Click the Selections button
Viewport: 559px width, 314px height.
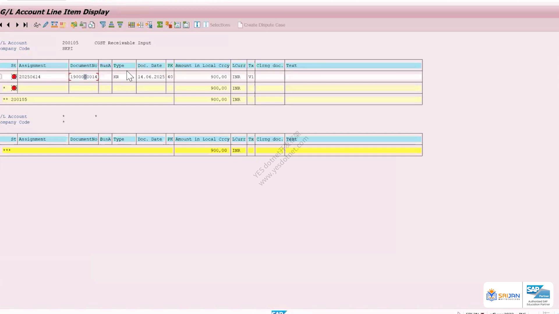pyautogui.click(x=217, y=25)
